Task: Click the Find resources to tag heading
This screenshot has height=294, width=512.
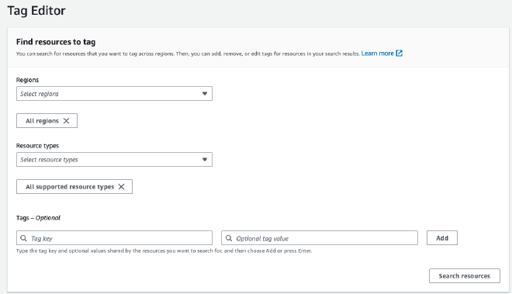Action: [x=56, y=42]
